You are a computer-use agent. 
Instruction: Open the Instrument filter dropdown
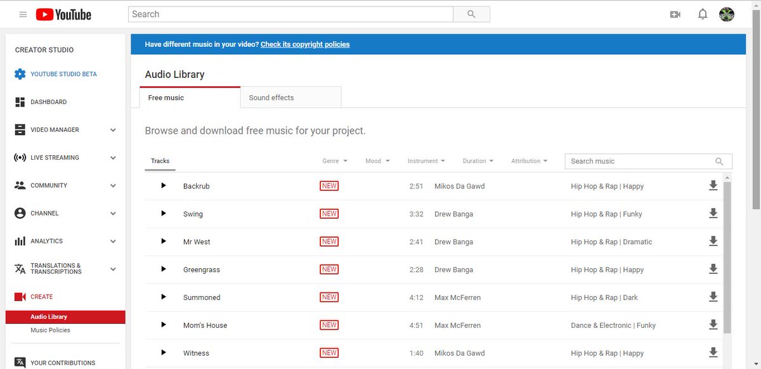pyautogui.click(x=426, y=161)
